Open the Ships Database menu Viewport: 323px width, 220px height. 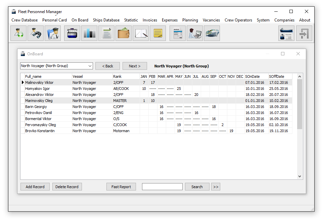[106, 20]
